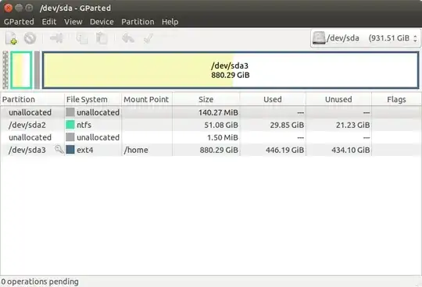The image size is (422, 287).
Task: Click the gray swatch in 140.27 MiB row
Action: pyautogui.click(x=70, y=112)
